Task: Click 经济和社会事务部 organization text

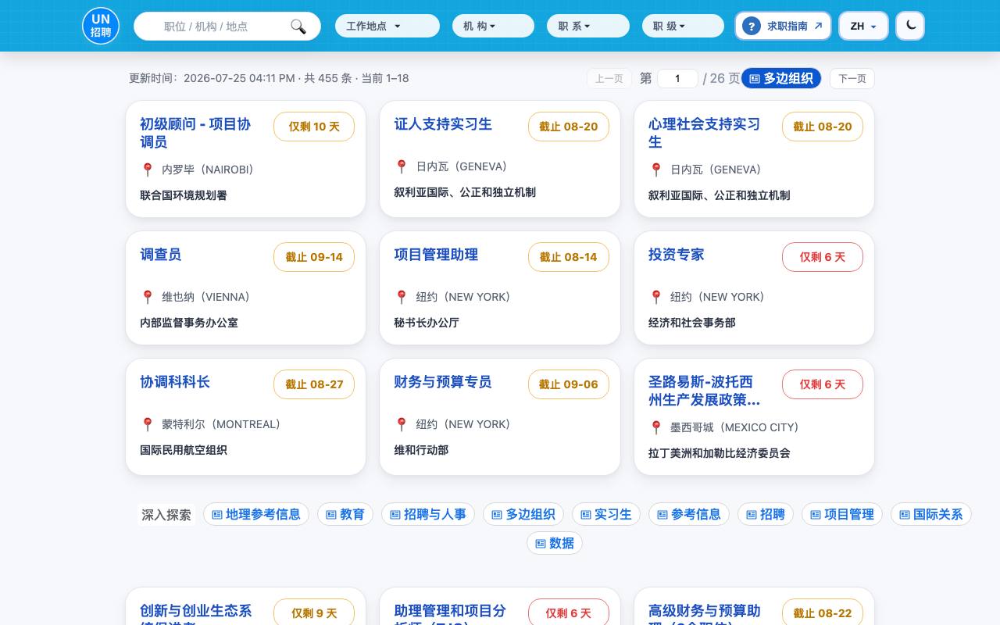Action: click(692, 323)
